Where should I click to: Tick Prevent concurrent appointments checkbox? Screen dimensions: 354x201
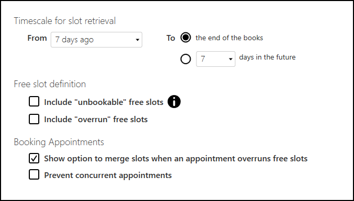point(34,175)
